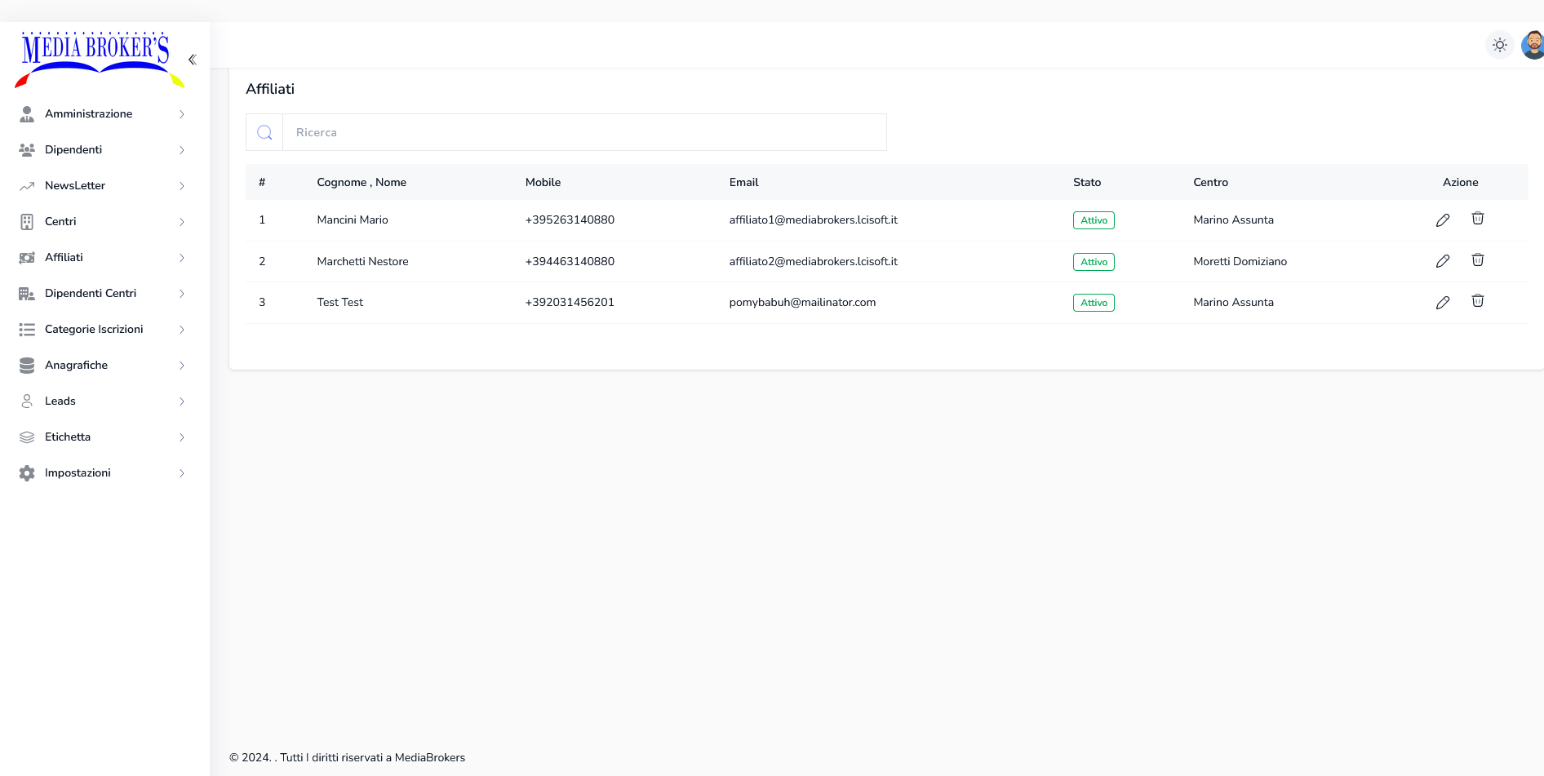
Task: Click the Anagrafiche database icon
Action: click(x=27, y=365)
